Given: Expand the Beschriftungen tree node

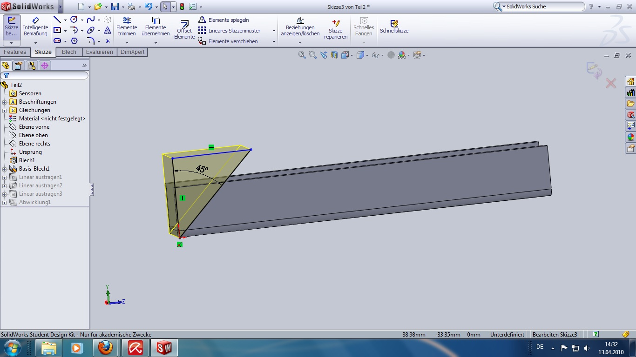Looking at the screenshot, I should tap(5, 102).
